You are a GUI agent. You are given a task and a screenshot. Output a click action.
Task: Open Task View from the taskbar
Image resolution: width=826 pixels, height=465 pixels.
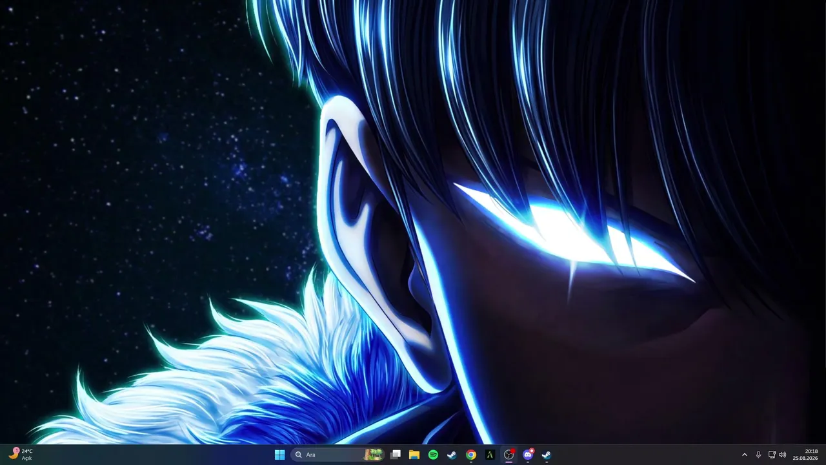pyautogui.click(x=396, y=455)
